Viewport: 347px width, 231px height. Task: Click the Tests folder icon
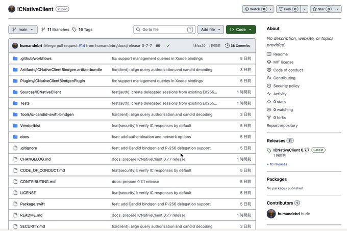15,103
